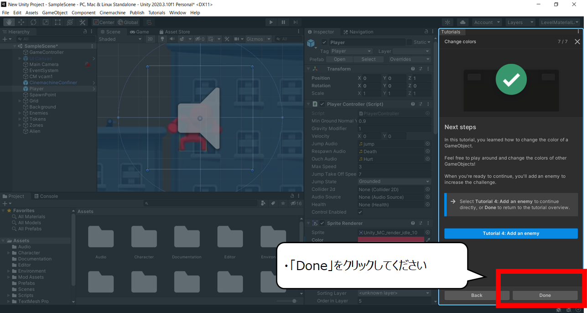Toggle handle rotation with the Global button
Viewport: 587px width, 313px height.
click(x=128, y=22)
